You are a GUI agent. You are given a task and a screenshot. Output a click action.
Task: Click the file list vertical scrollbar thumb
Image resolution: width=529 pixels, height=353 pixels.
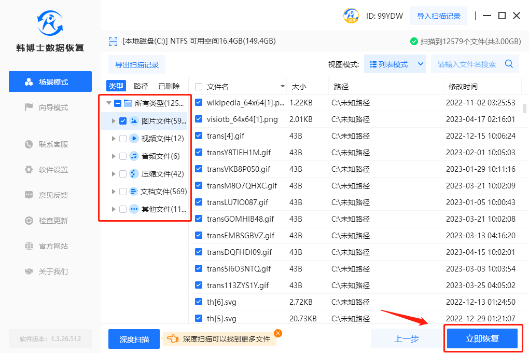(524, 108)
